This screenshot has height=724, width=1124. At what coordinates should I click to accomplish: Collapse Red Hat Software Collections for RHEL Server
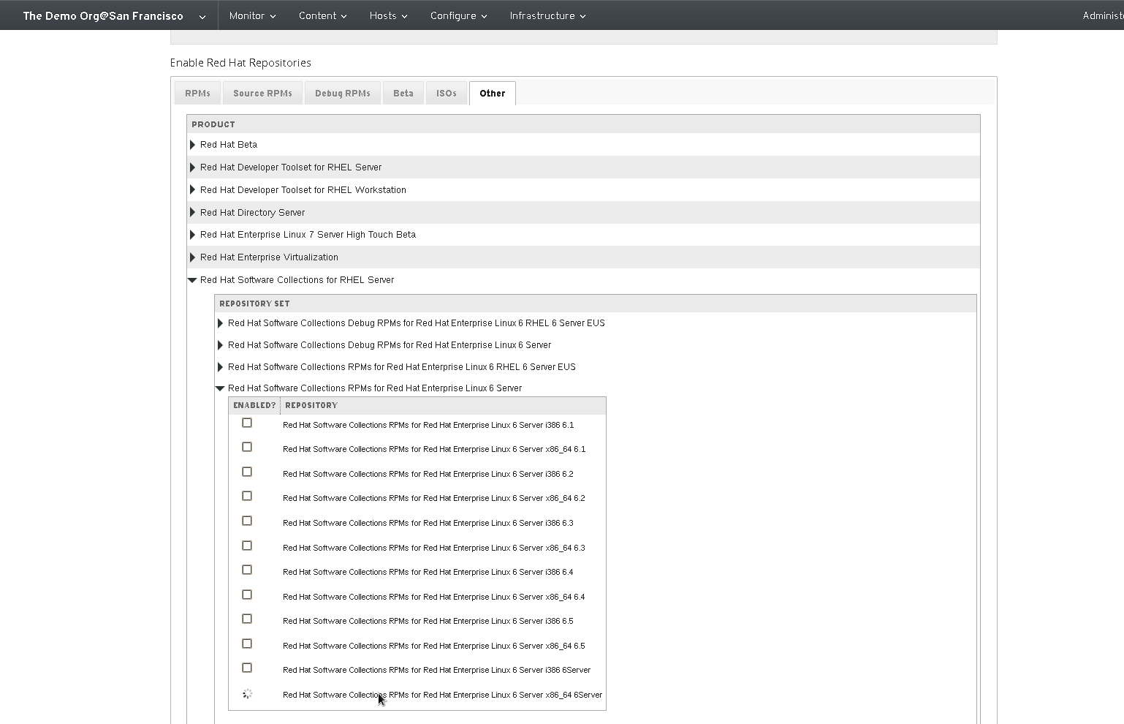tap(192, 280)
